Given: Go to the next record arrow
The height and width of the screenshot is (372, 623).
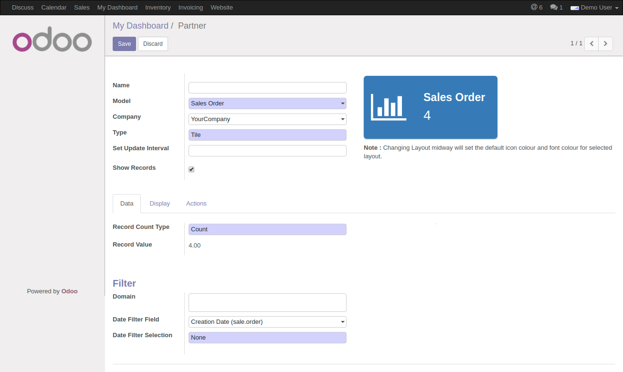Looking at the screenshot, I should tap(605, 43).
